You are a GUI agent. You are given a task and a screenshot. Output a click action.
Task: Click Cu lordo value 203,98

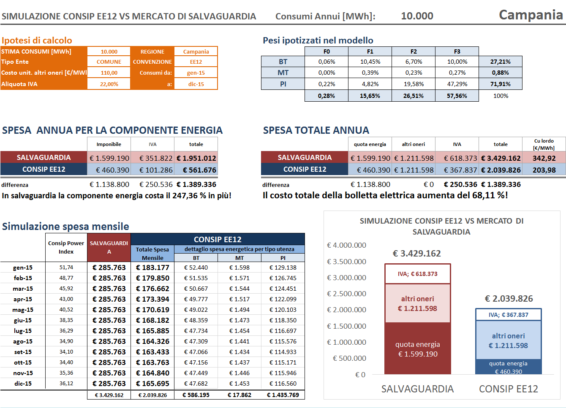click(544, 170)
